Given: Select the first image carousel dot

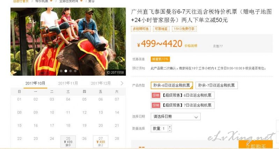Looking at the screenshot, I should (x=61, y=71).
